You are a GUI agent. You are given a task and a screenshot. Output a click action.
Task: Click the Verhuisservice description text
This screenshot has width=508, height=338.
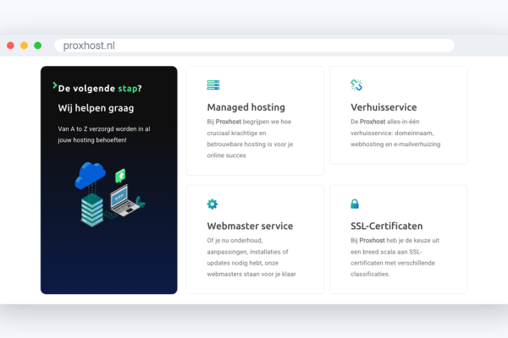pos(395,133)
